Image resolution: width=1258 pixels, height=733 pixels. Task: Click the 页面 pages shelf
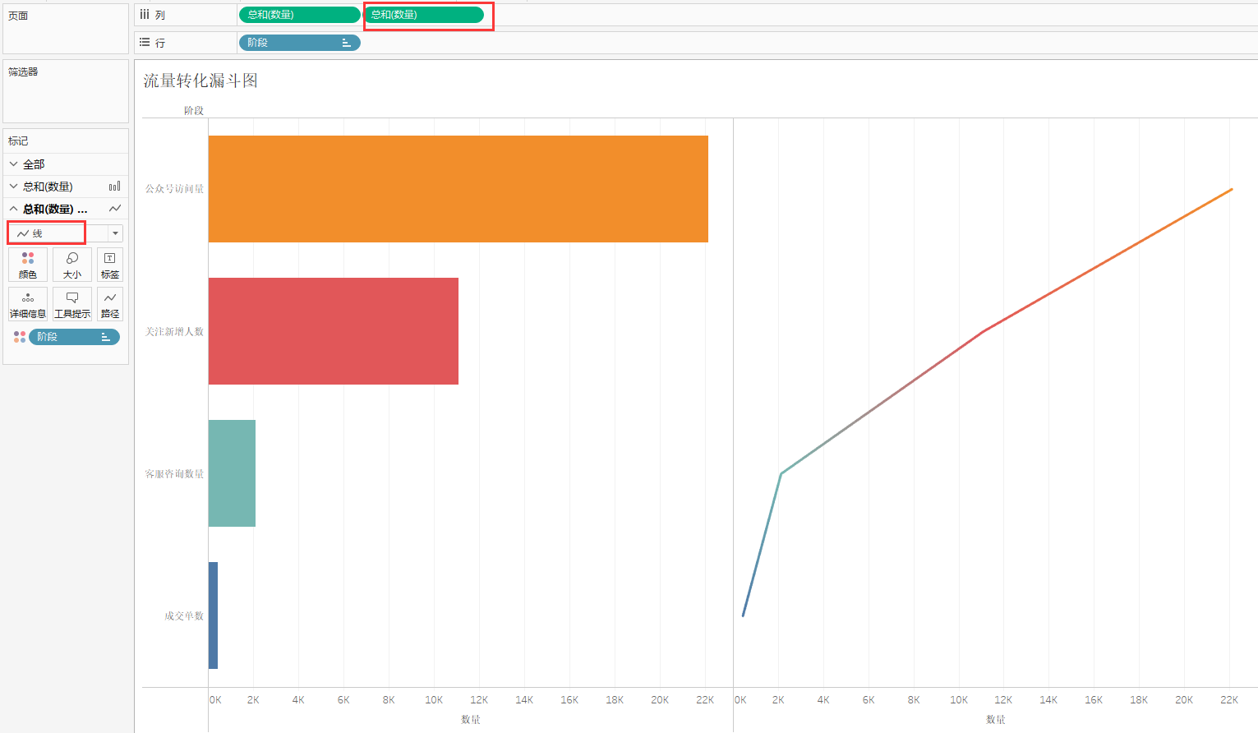coord(66,30)
